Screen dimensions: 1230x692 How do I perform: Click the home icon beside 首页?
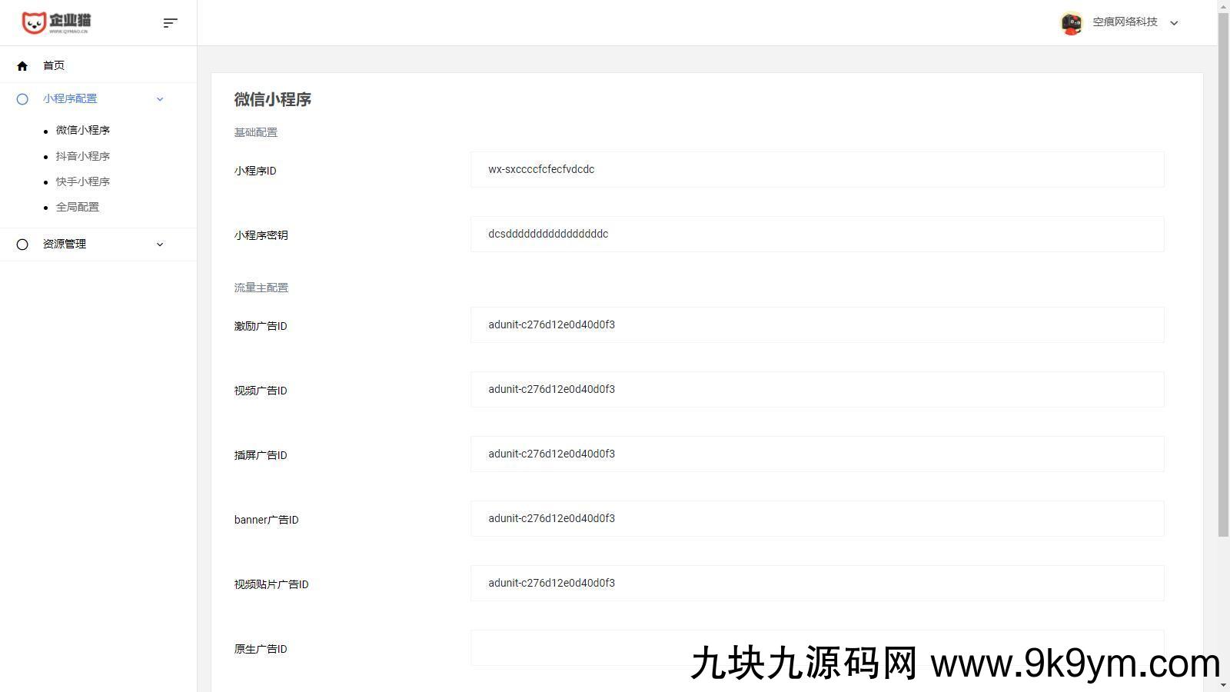click(x=22, y=66)
